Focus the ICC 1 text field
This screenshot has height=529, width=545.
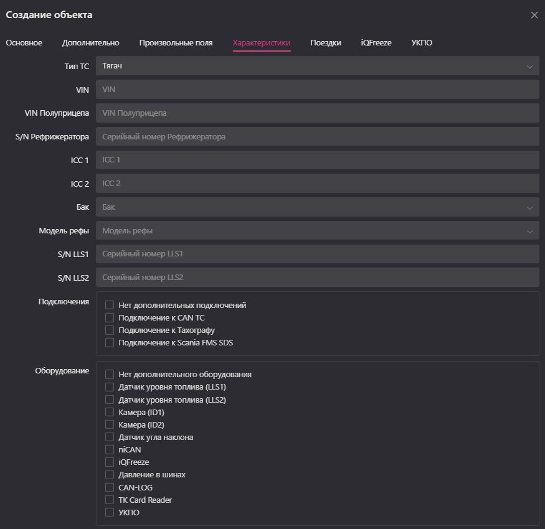pos(317,160)
